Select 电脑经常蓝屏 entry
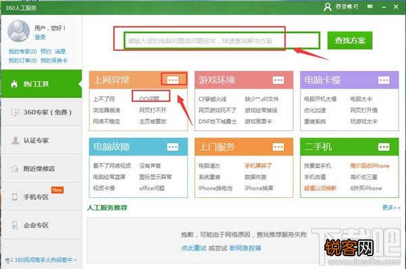This screenshot has width=406, height=269. pyautogui.click(x=109, y=177)
